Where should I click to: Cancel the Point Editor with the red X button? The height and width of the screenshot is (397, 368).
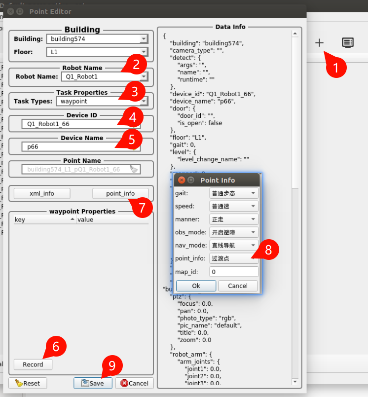coord(134,383)
